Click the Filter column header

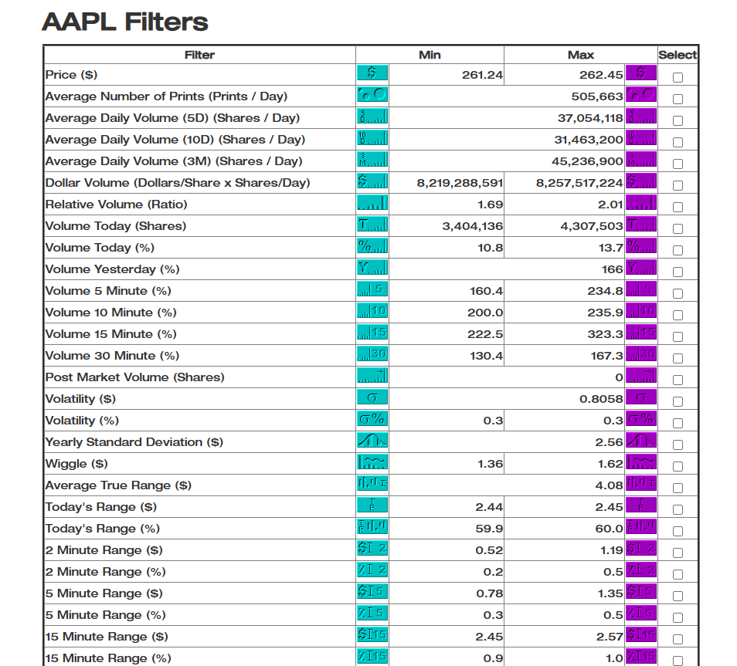[199, 55]
